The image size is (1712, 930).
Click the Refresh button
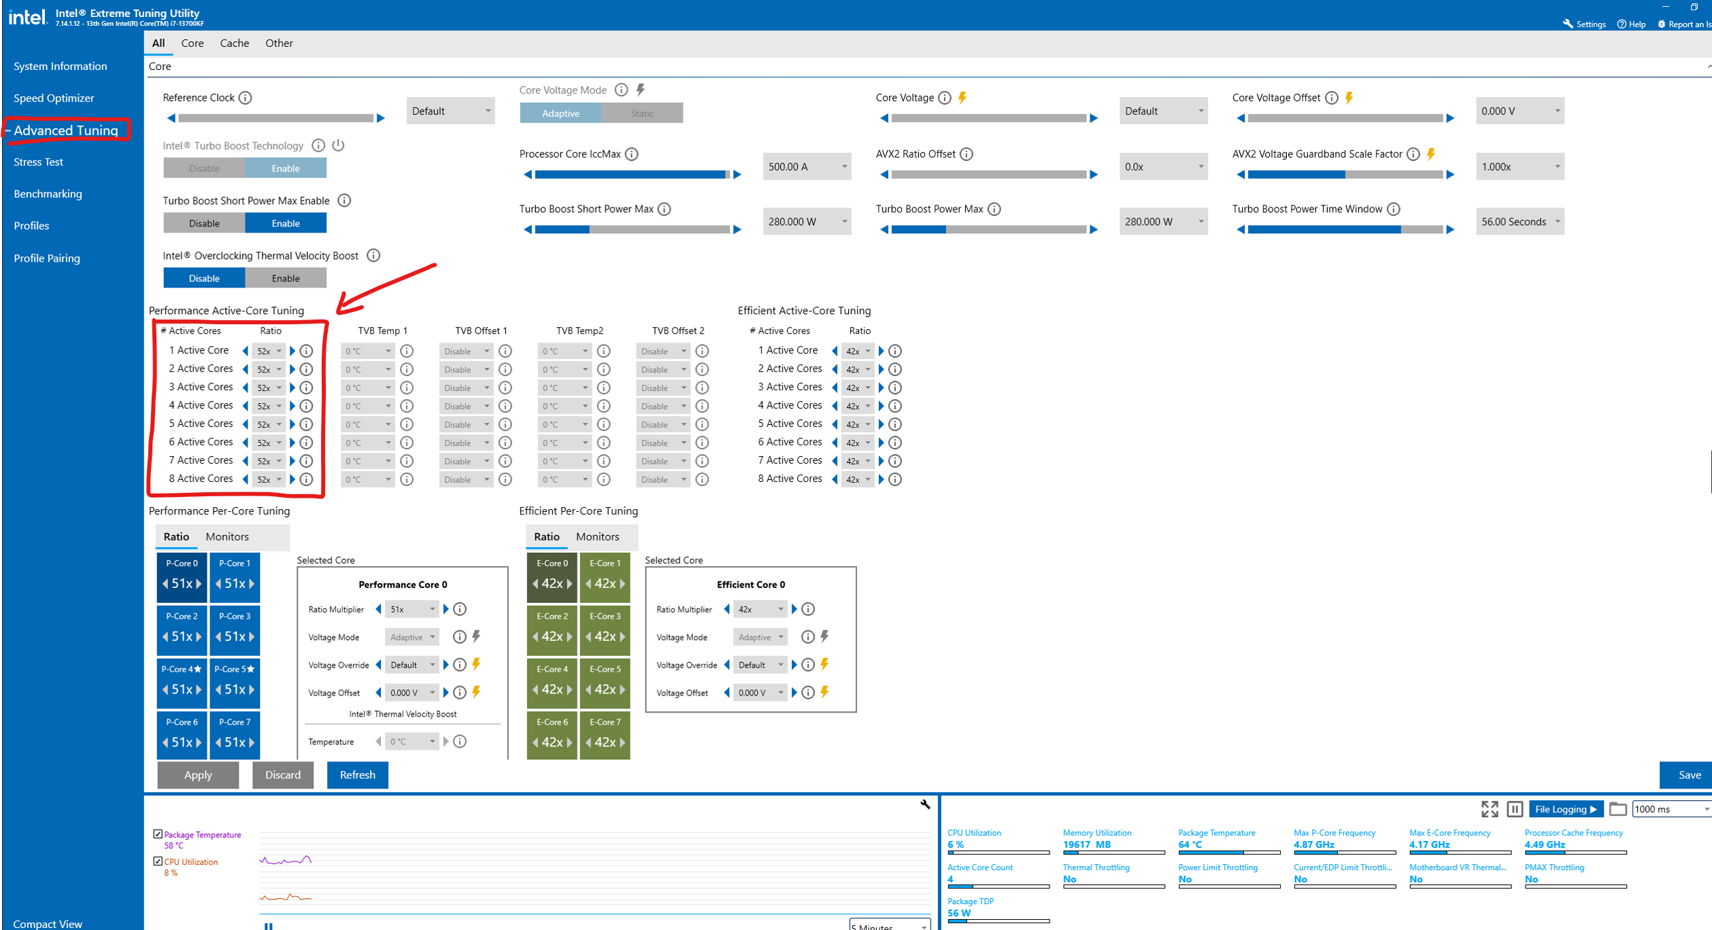click(x=358, y=775)
